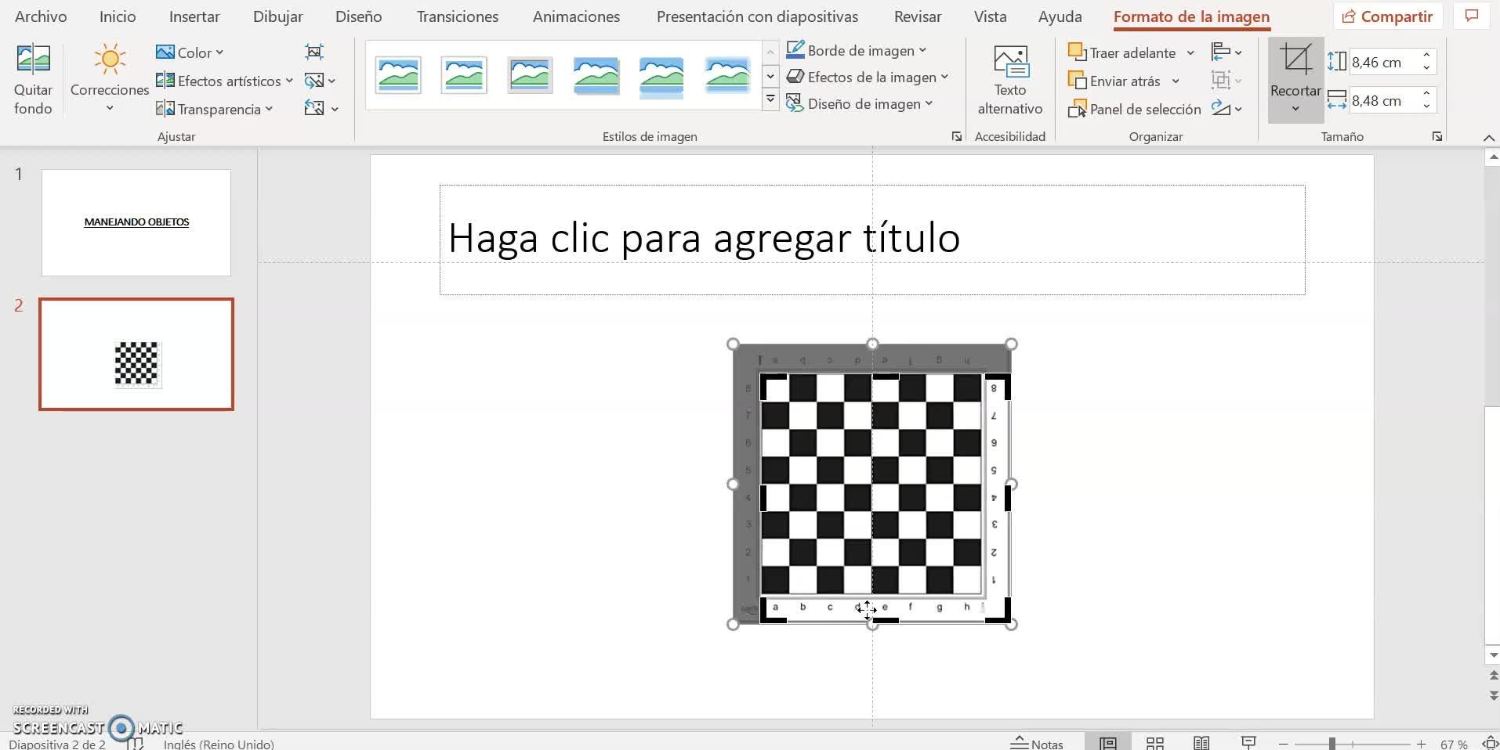Click the compress pictures icon

(314, 52)
